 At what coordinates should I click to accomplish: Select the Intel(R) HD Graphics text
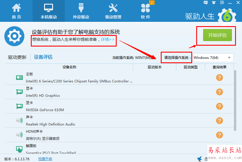click(x=43, y=96)
